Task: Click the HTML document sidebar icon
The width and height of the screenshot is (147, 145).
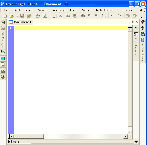Action: click(3, 64)
